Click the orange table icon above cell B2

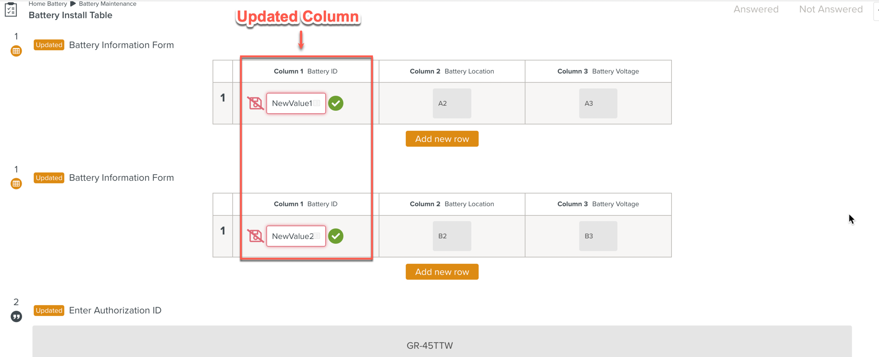tap(16, 184)
